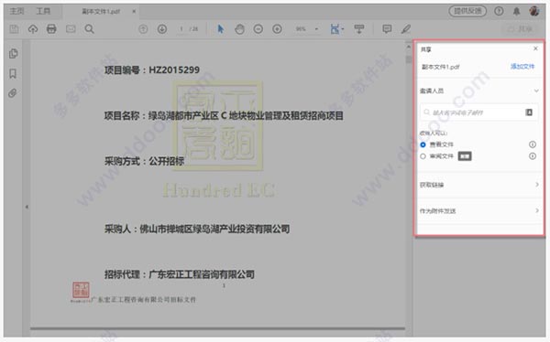Collapse left pane with the small arrow

(x=27, y=207)
